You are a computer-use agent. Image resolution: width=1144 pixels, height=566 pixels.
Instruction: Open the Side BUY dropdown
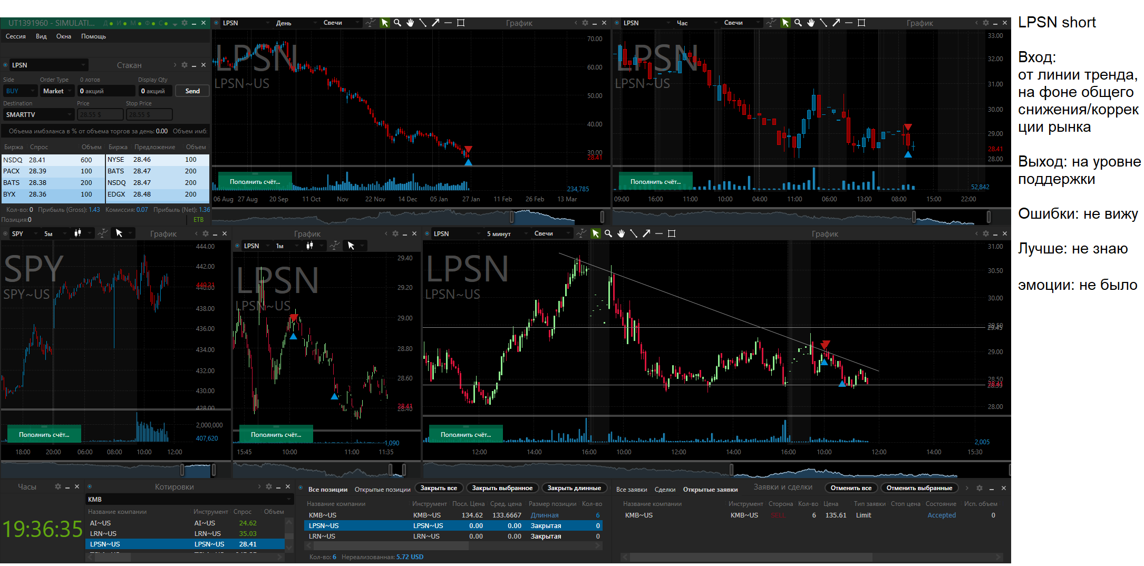[x=20, y=91]
